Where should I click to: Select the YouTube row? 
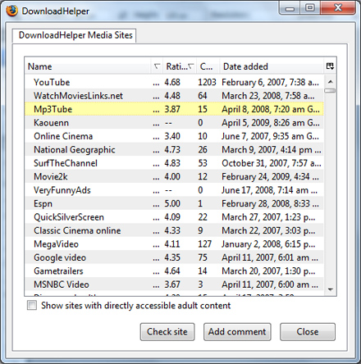pos(174,82)
